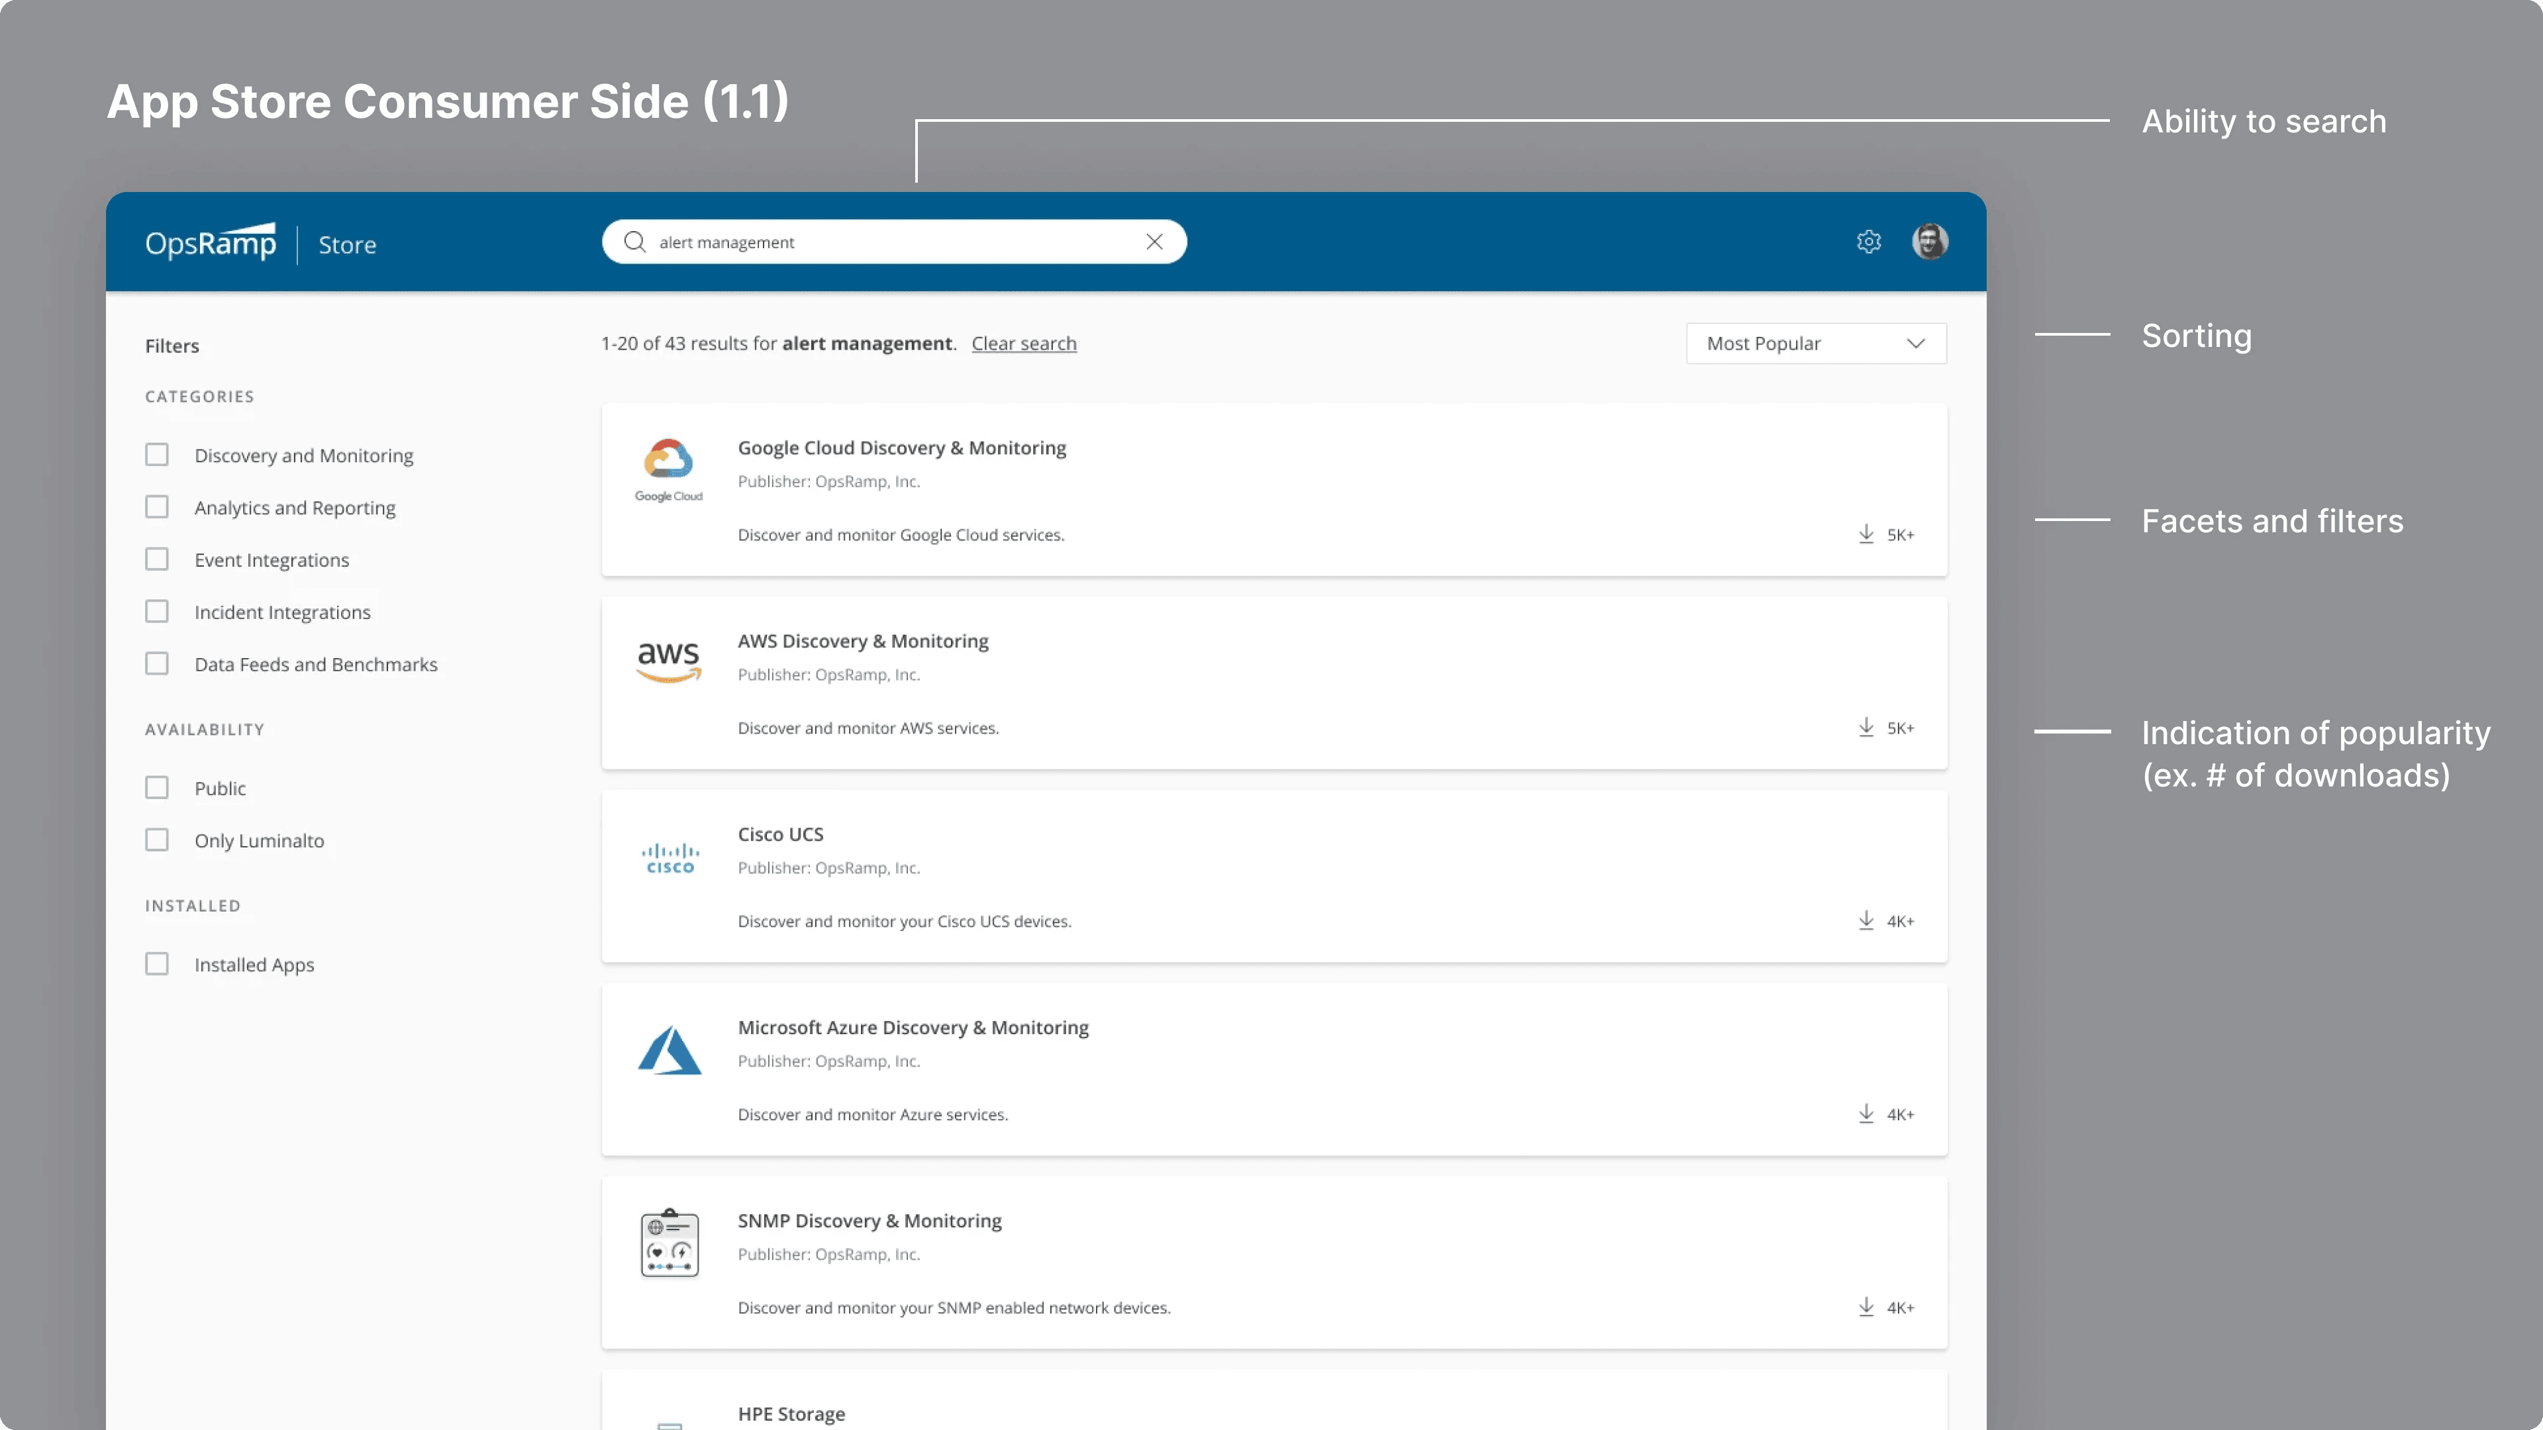2543x1430 pixels.
Task: Click the AWS logo icon
Action: [x=670, y=661]
